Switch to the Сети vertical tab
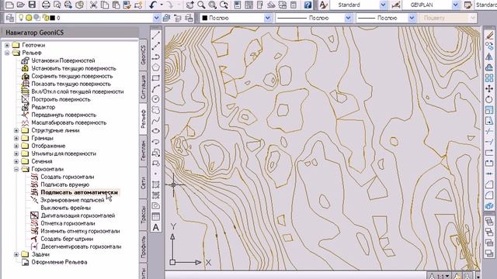Image resolution: width=497 pixels, height=279 pixels. click(143, 183)
